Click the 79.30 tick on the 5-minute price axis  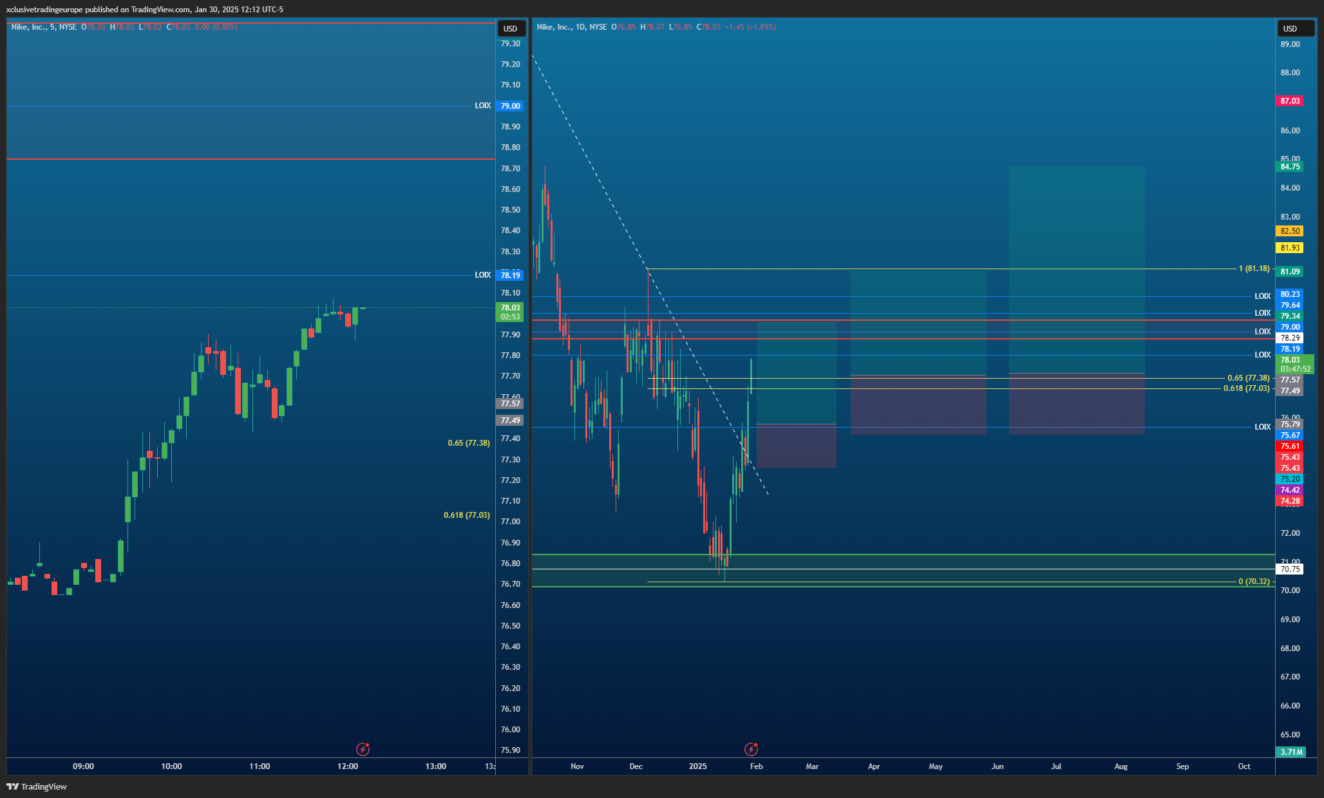coord(511,44)
